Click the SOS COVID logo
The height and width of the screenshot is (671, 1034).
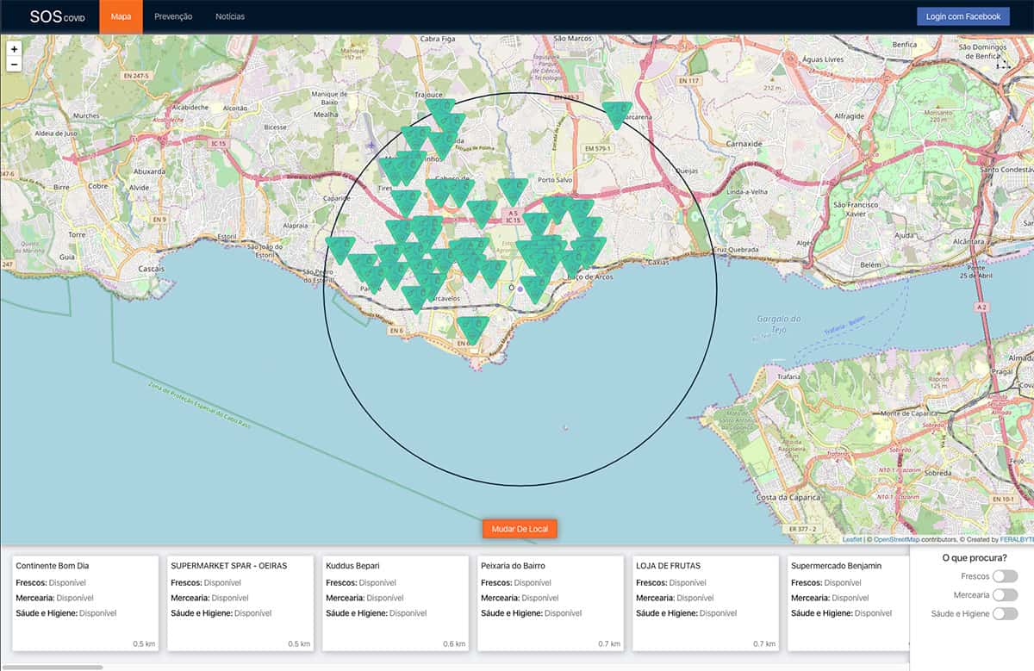57,16
